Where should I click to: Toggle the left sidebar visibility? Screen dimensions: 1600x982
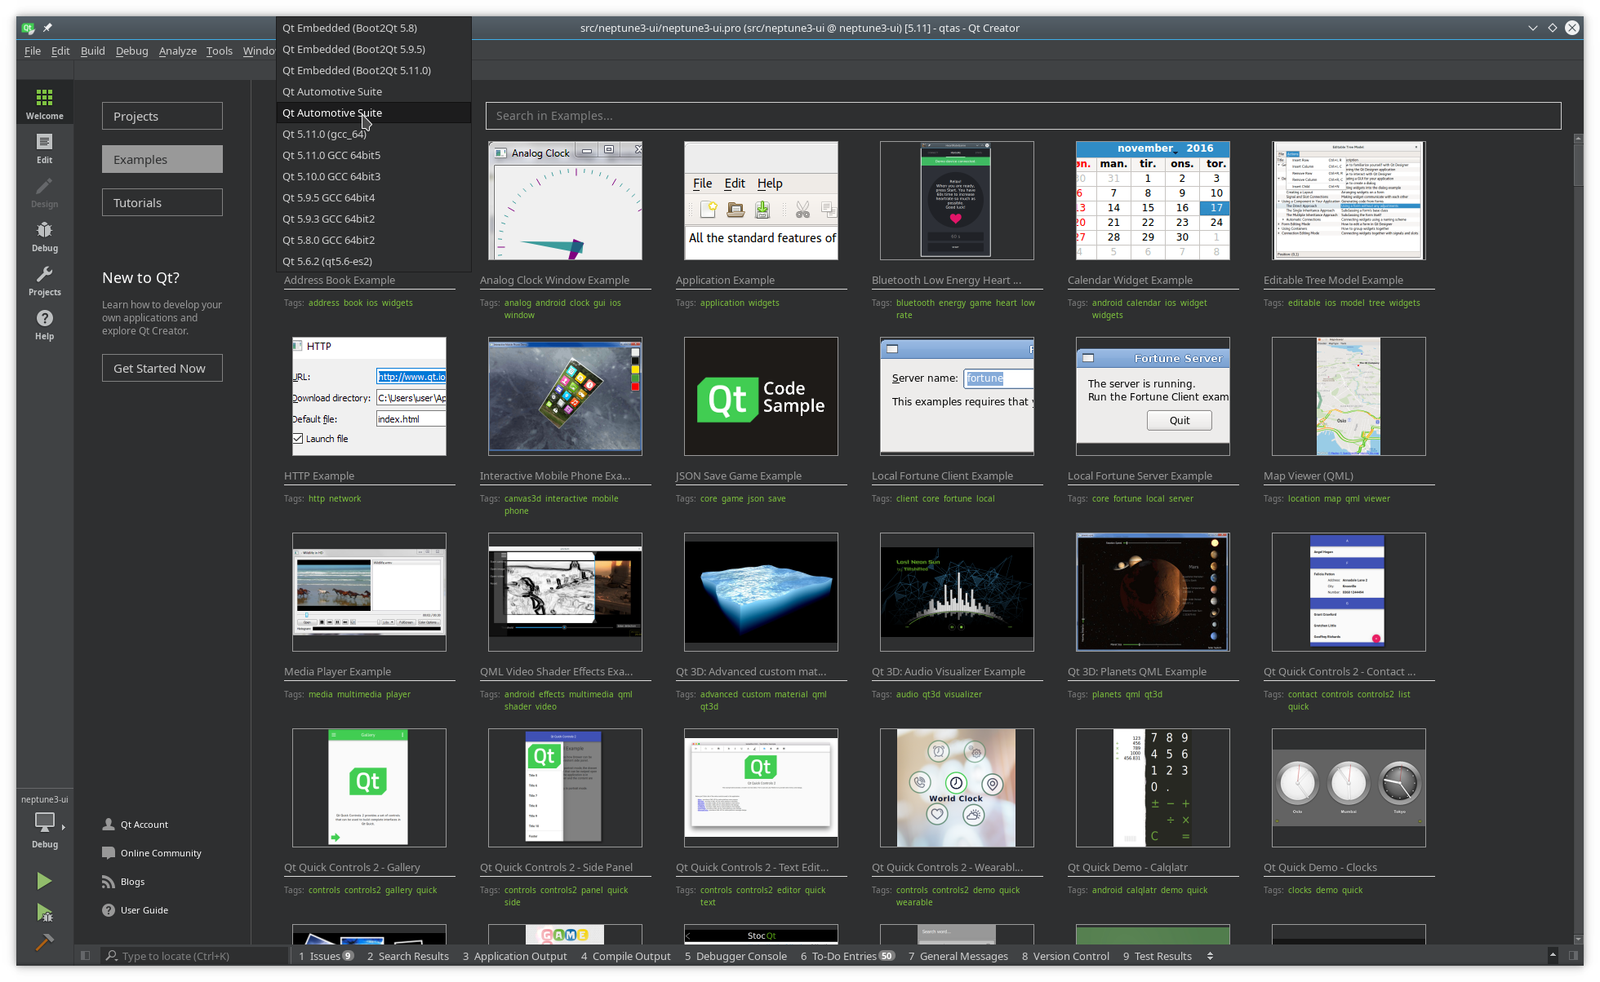point(85,956)
